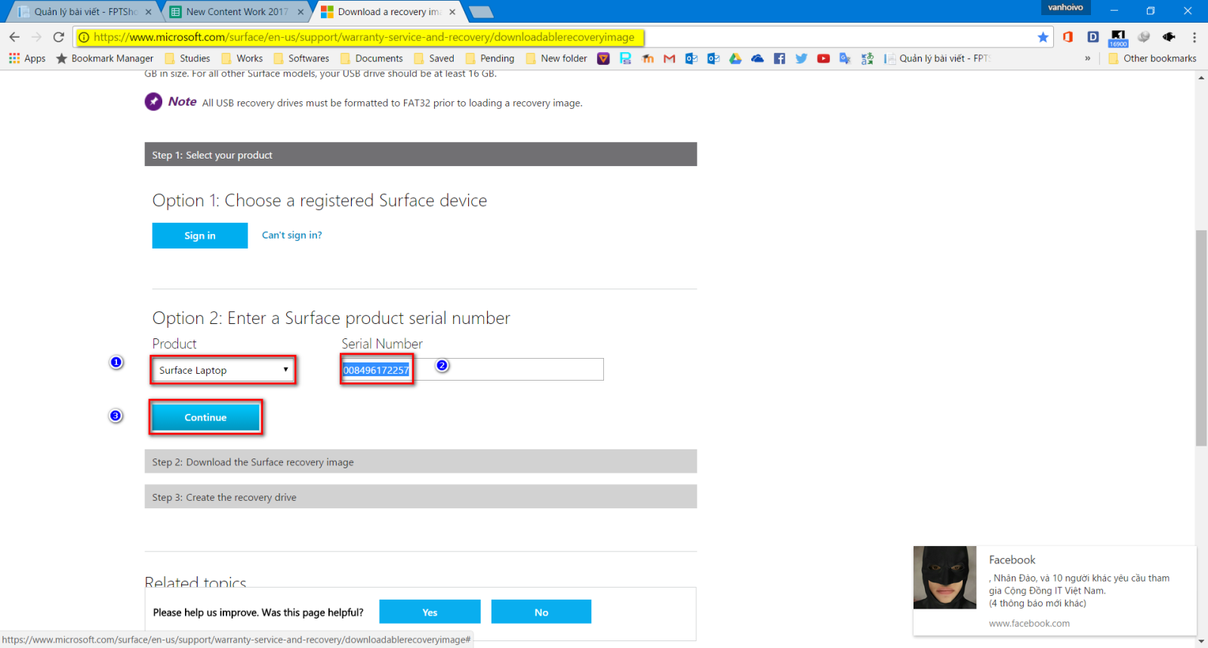The height and width of the screenshot is (648, 1208).
Task: Open the Chrome three-dot menu
Action: tap(1194, 37)
